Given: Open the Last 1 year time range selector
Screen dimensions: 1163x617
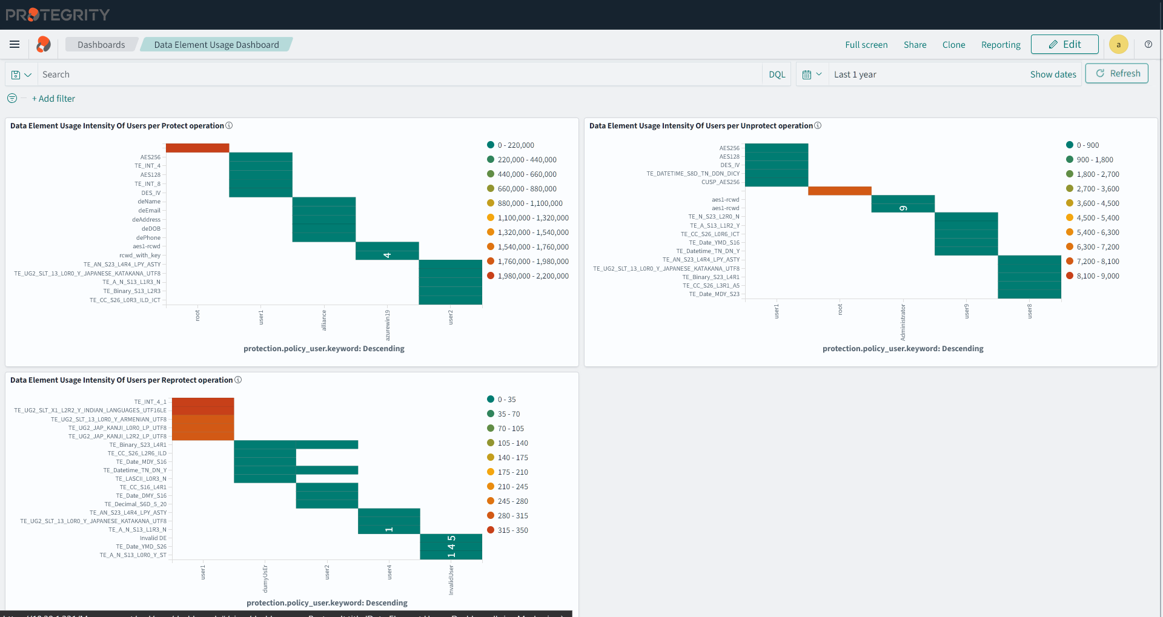Looking at the screenshot, I should (x=855, y=74).
